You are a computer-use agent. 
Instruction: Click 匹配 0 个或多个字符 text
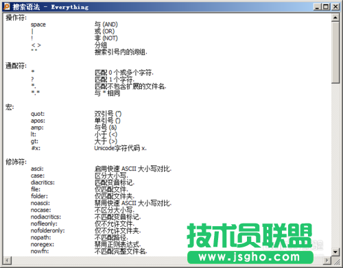point(123,73)
